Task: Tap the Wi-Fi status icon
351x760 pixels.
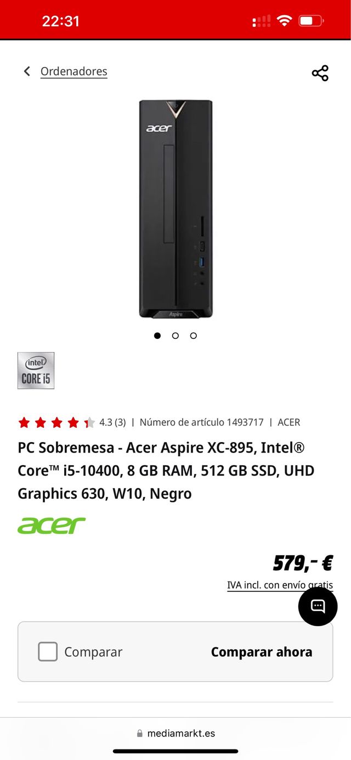Action: tap(284, 21)
